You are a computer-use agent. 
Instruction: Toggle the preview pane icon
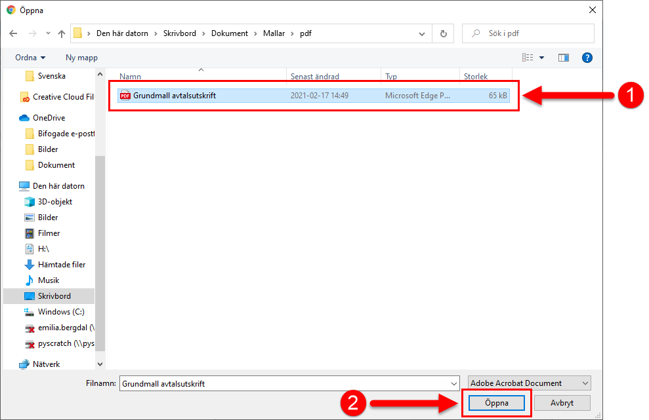564,58
